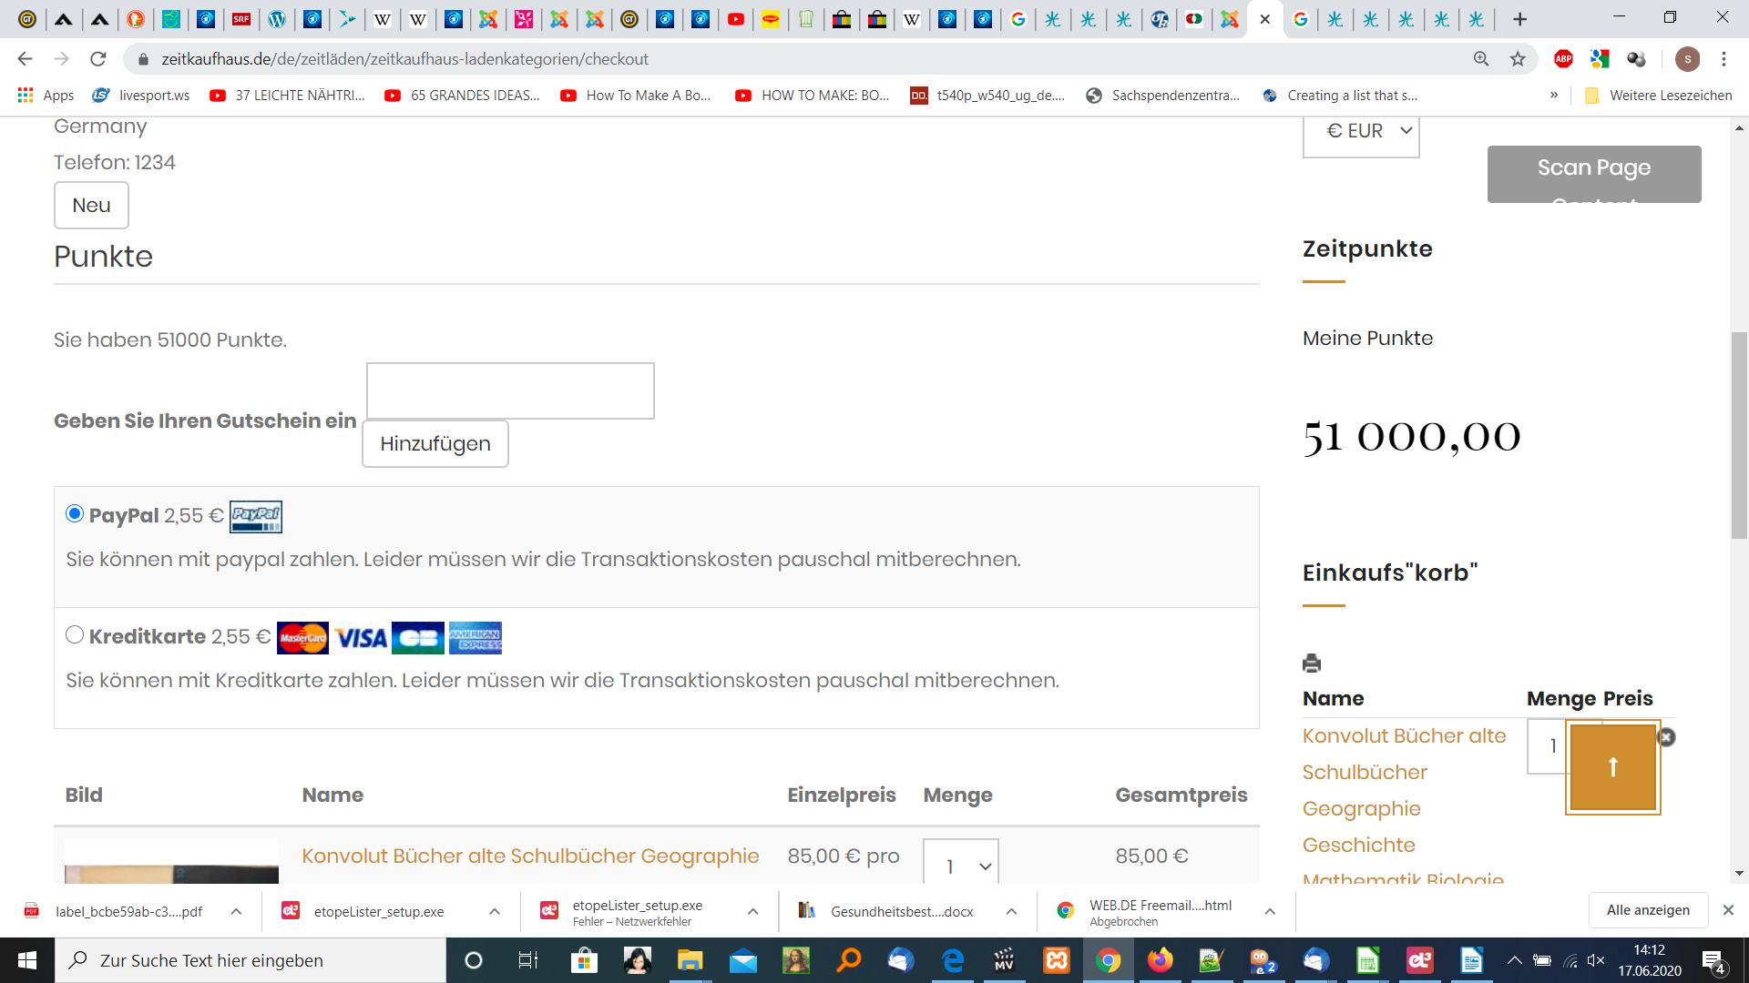Open the EUR currency dropdown
Viewport: 1749px width, 983px height.
(x=1361, y=131)
